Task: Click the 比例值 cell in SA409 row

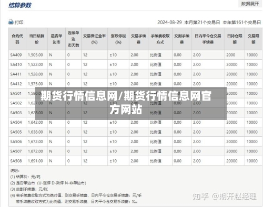Action: click(156, 55)
